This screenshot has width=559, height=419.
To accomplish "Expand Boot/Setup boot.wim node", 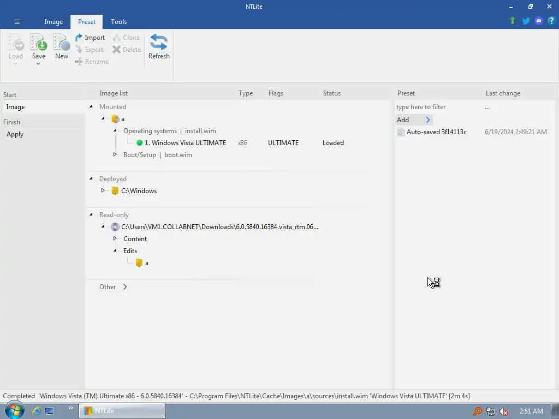I will click(115, 154).
